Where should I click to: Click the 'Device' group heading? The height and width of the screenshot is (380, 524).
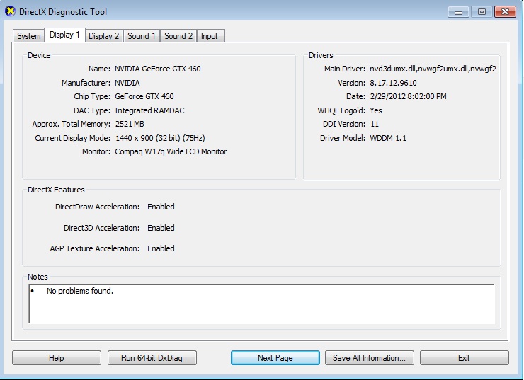pos(39,55)
